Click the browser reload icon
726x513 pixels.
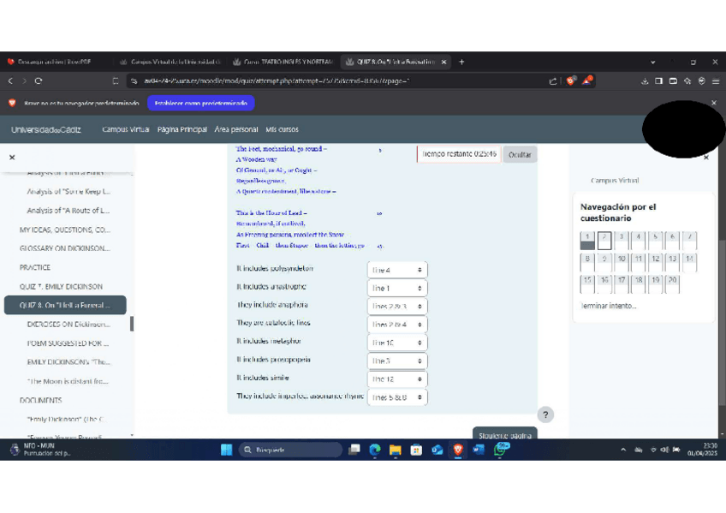click(39, 81)
